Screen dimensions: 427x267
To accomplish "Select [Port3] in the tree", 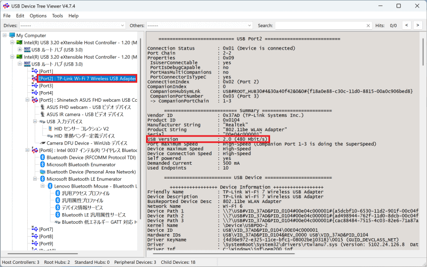I will [x=46, y=86].
